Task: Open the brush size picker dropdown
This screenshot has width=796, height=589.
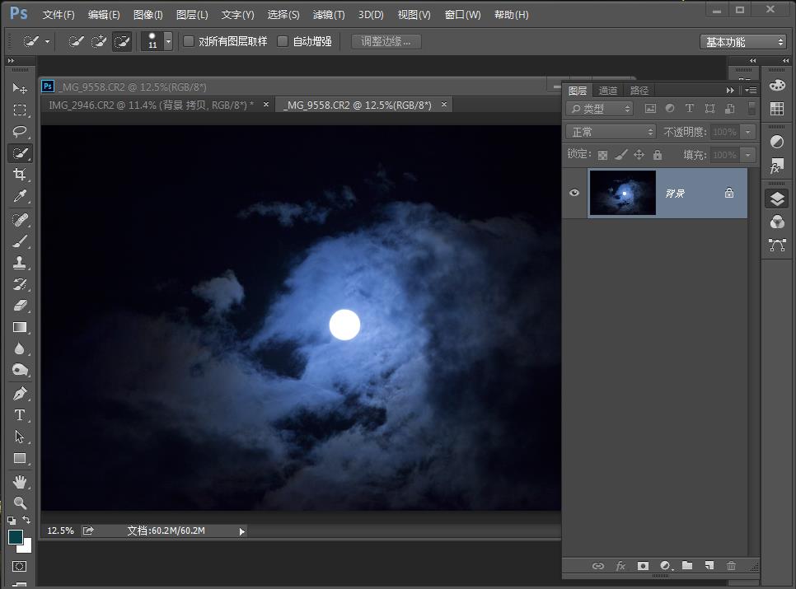Action: click(168, 41)
